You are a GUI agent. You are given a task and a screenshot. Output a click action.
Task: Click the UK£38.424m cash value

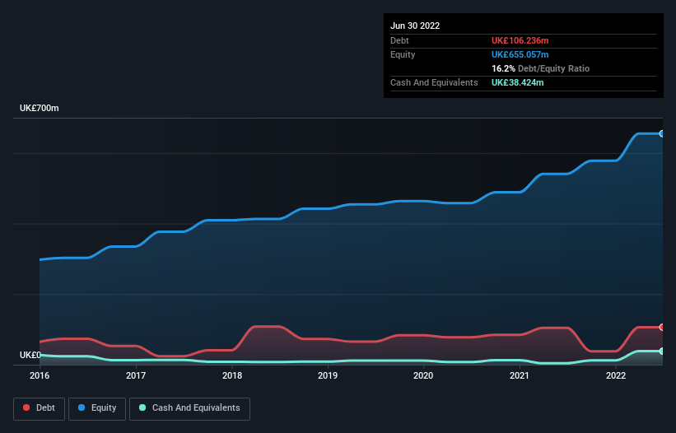click(517, 82)
